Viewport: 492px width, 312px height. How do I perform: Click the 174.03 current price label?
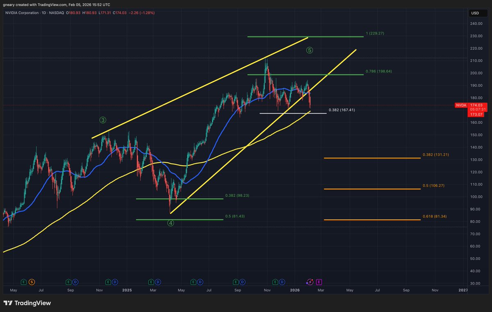pos(477,105)
